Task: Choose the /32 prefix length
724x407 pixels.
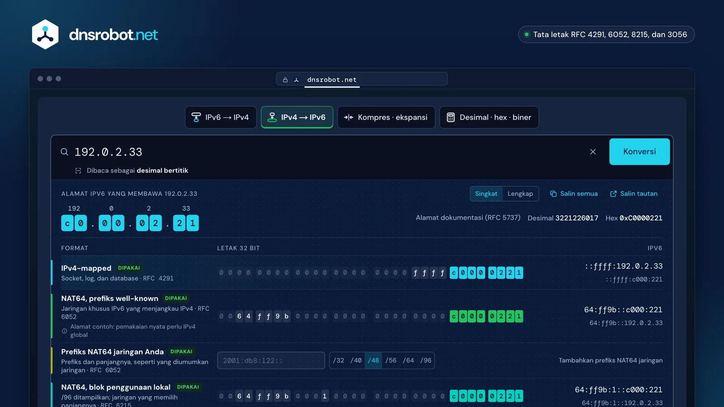Action: click(338, 360)
